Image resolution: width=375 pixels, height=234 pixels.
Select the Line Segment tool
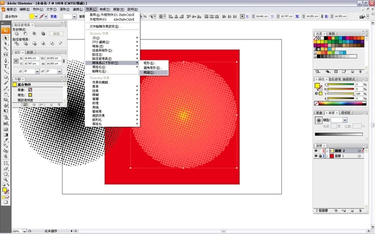(x=6, y=72)
